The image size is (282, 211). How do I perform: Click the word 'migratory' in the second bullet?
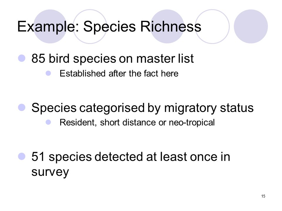coord(191,108)
